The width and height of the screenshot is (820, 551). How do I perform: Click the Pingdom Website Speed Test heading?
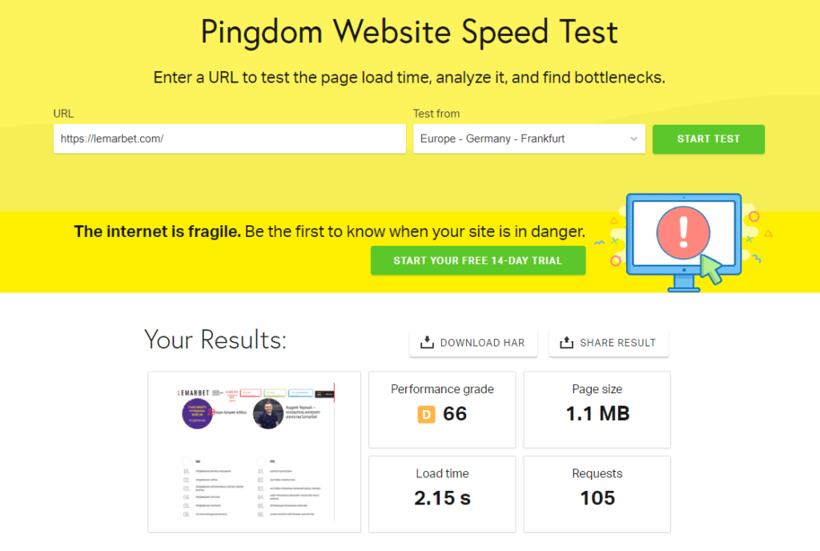click(x=409, y=32)
